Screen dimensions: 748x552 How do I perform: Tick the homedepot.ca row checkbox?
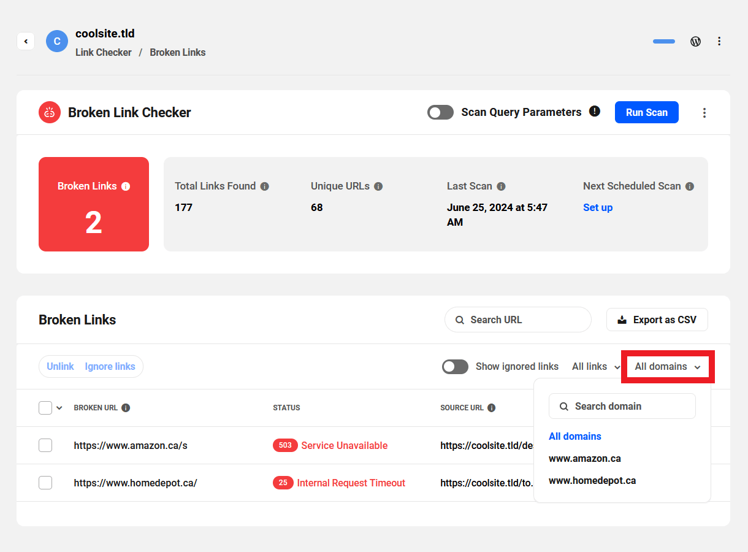[x=45, y=483]
